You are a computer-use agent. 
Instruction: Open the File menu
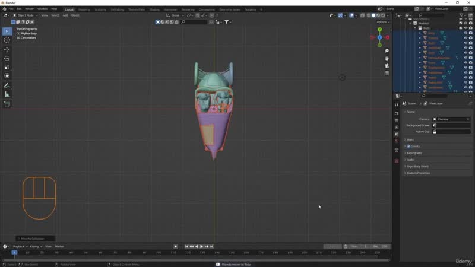point(11,9)
